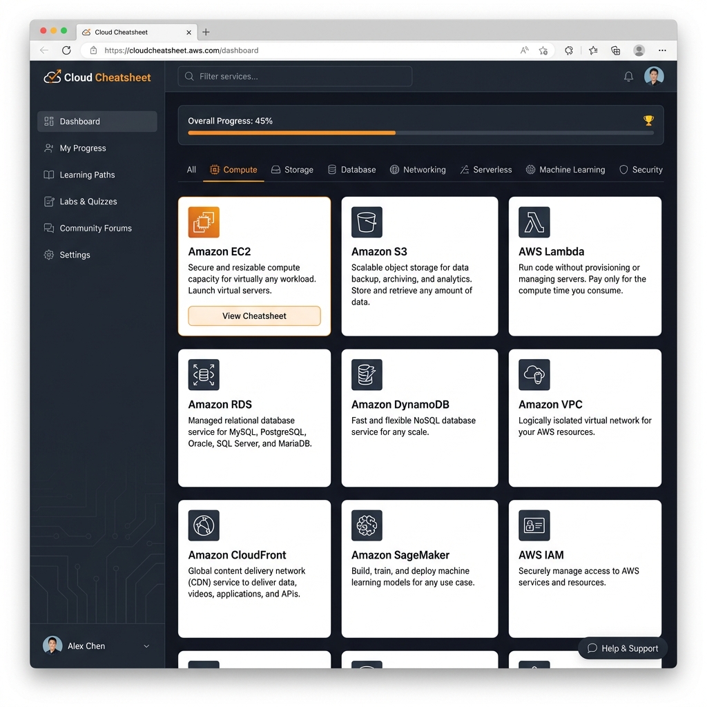Click the Cloud Cheatsheet logo

pos(97,77)
